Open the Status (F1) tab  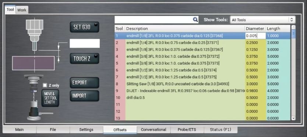pyautogui.click(x=220, y=130)
